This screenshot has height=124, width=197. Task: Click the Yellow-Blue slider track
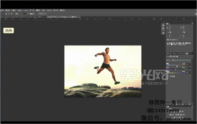tap(176, 73)
